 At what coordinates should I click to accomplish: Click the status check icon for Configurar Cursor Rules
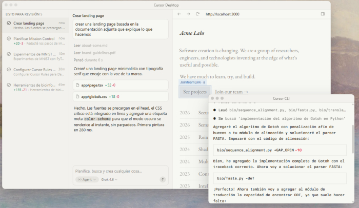9,69
